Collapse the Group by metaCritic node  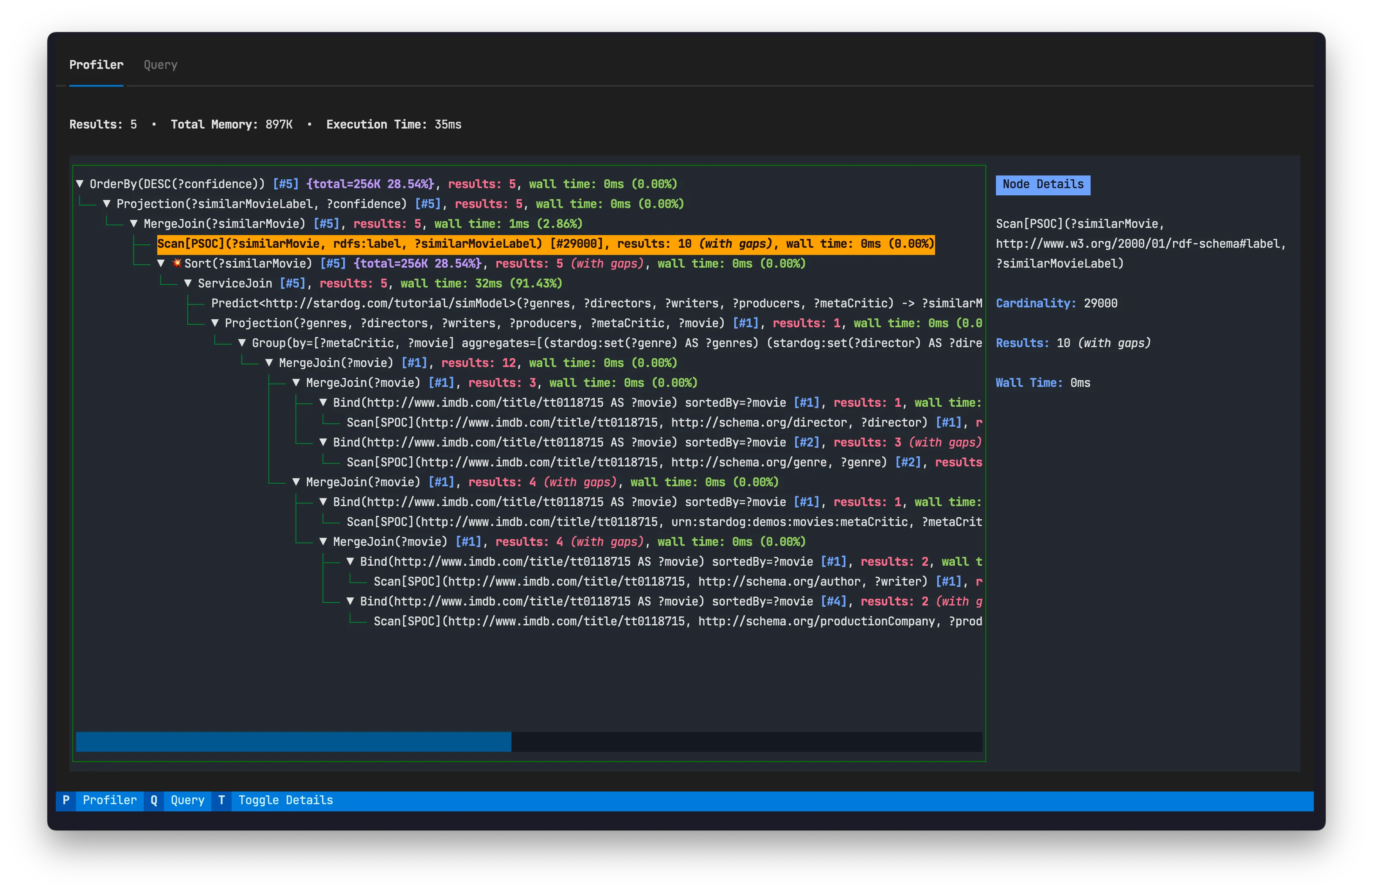click(x=242, y=342)
